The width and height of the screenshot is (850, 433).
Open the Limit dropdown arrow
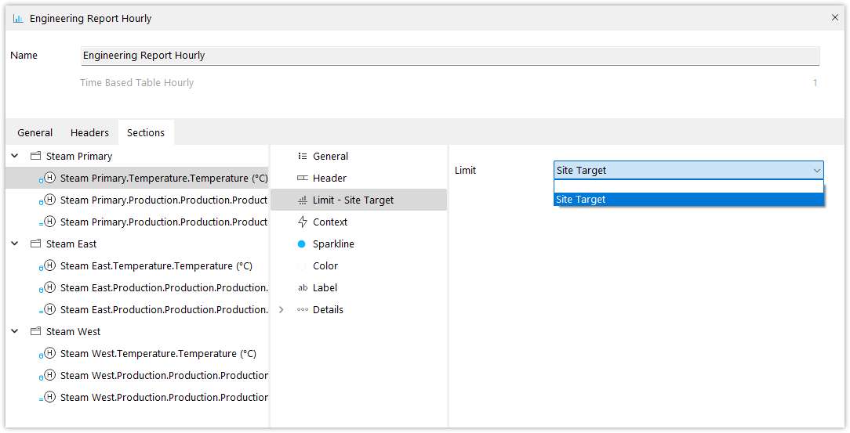tap(816, 171)
